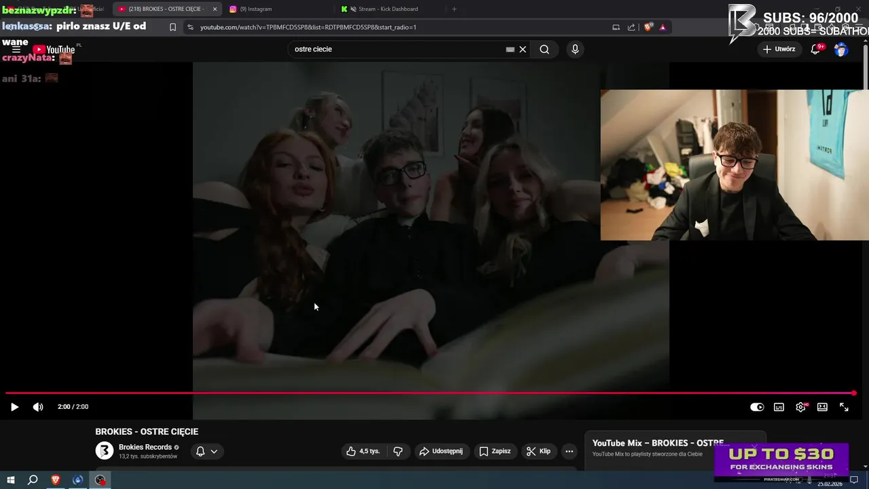Image resolution: width=869 pixels, height=489 pixels.
Task: Click the YouTube Mix playlist title
Action: coord(658,443)
